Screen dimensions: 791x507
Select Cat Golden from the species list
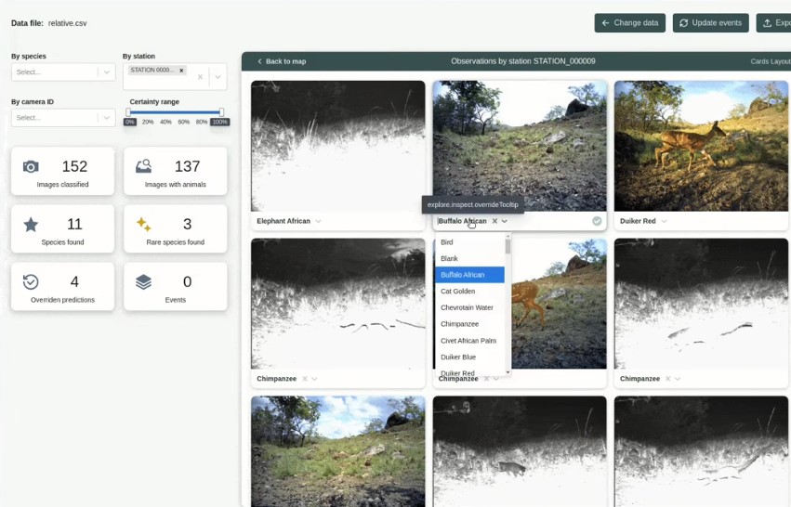click(457, 292)
